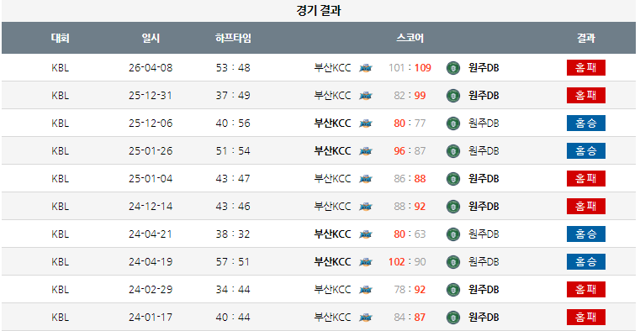
Task: Click Wonju DB logo in 25-12-06 row
Action: coord(453,123)
